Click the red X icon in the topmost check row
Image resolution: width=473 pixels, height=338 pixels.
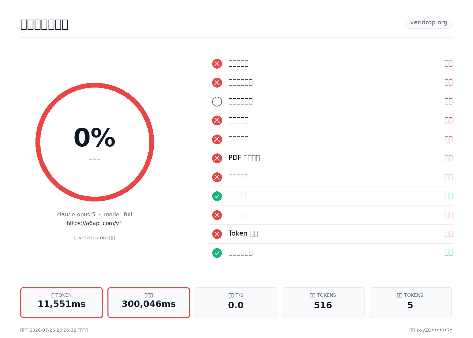click(217, 64)
